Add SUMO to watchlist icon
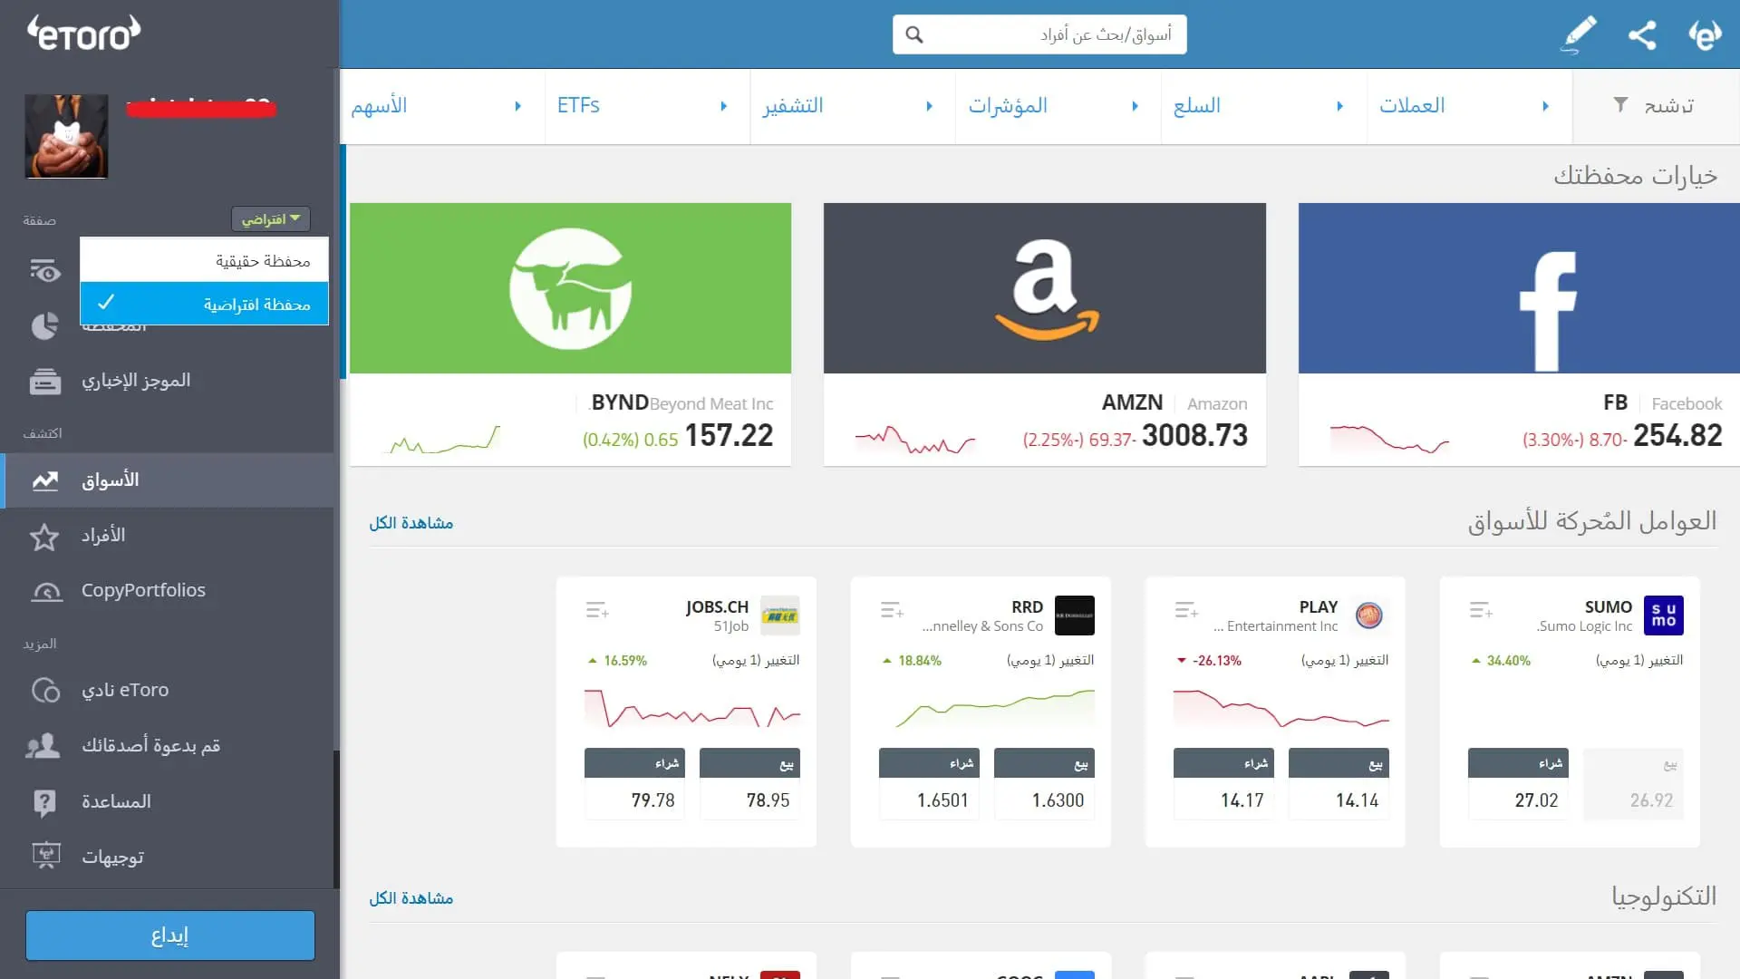This screenshot has width=1740, height=979. point(1481,610)
